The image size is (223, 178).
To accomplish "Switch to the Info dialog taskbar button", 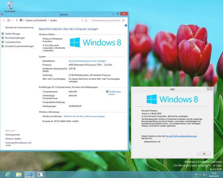I will click(40, 174).
